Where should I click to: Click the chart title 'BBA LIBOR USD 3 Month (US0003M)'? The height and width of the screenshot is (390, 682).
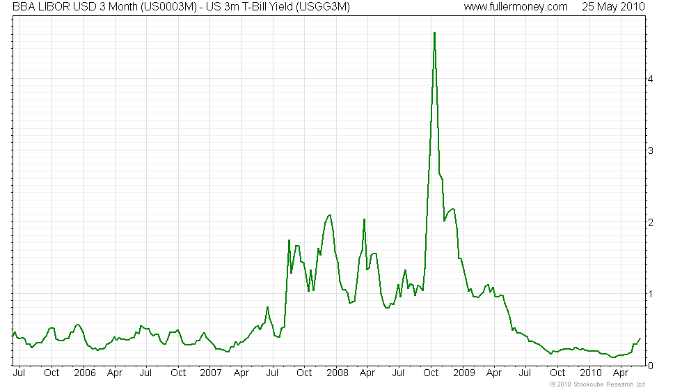(x=104, y=6)
